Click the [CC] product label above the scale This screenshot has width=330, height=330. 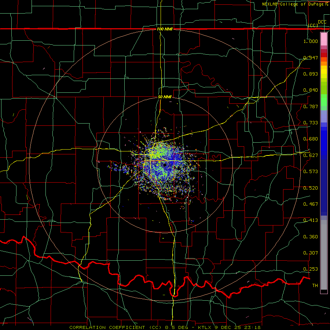pyautogui.click(x=313, y=25)
